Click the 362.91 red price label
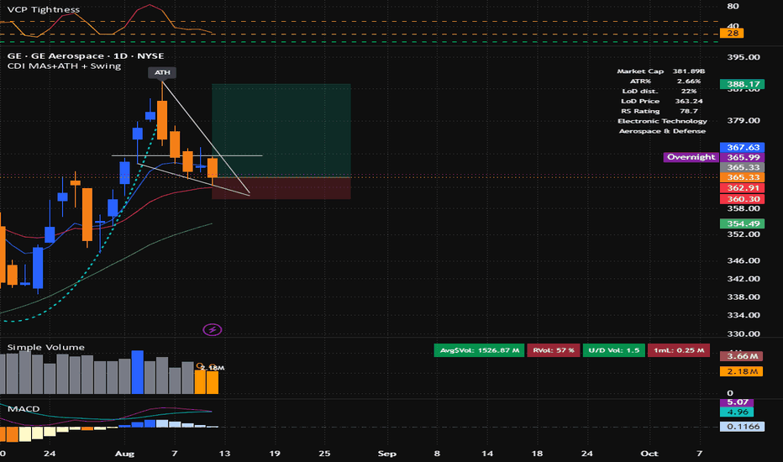 [x=743, y=188]
